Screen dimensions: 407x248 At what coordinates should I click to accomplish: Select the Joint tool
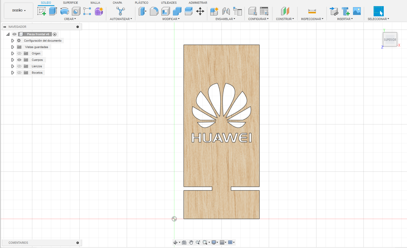pos(226,11)
